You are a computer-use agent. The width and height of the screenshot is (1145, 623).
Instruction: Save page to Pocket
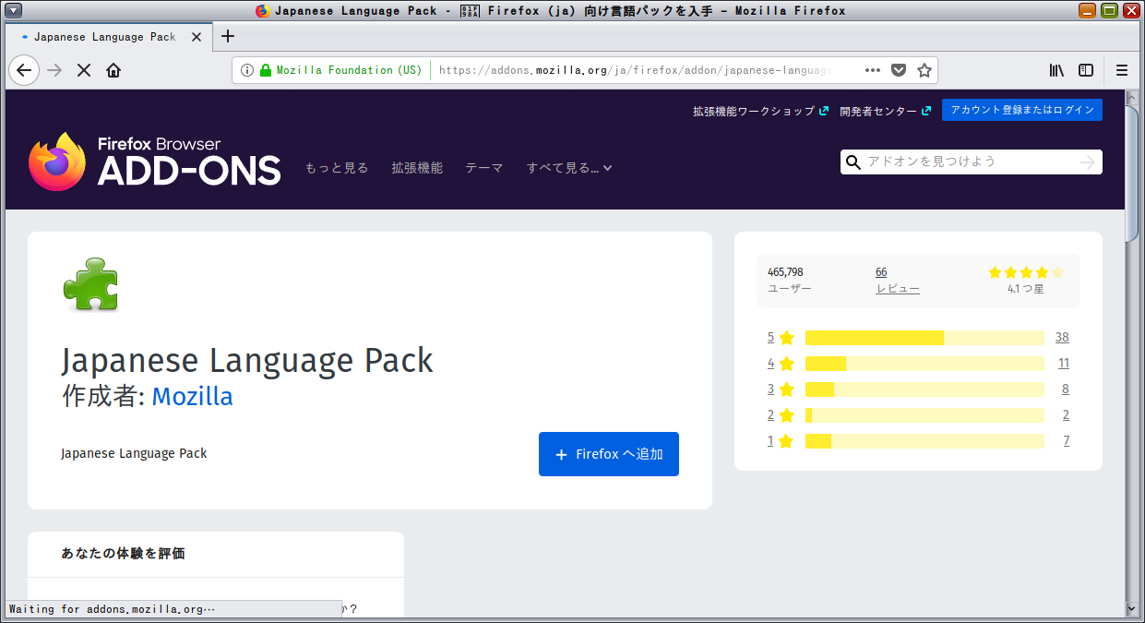[899, 70]
